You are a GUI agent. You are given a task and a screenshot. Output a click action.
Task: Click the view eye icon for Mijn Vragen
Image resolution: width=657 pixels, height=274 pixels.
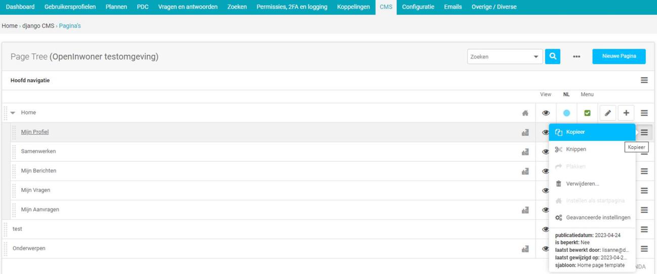546,191
